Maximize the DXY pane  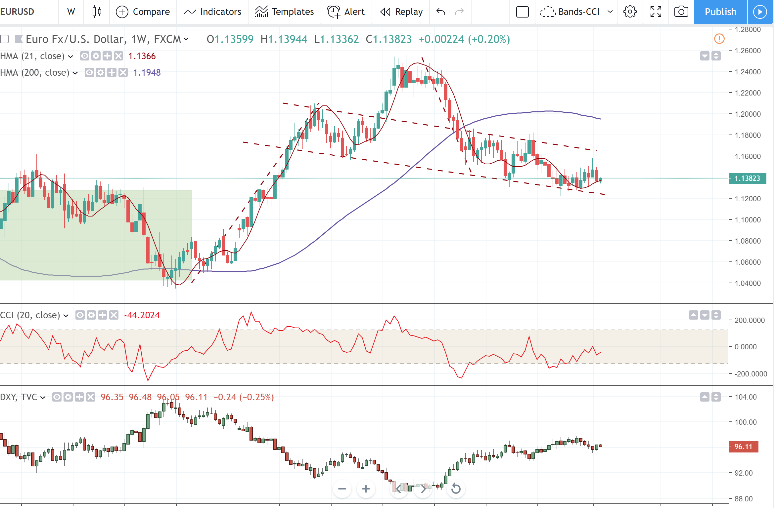(x=716, y=397)
